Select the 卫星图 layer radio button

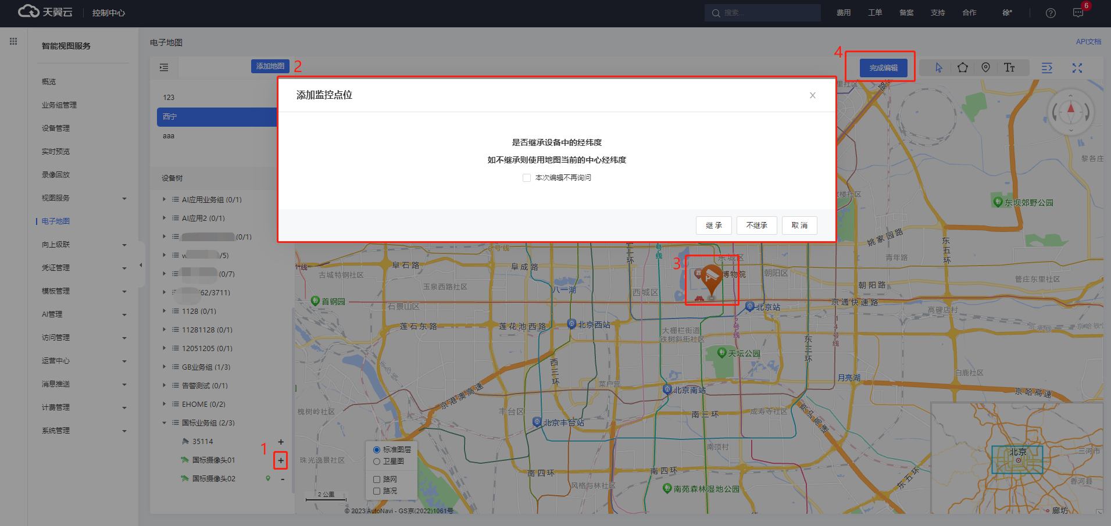(x=377, y=461)
